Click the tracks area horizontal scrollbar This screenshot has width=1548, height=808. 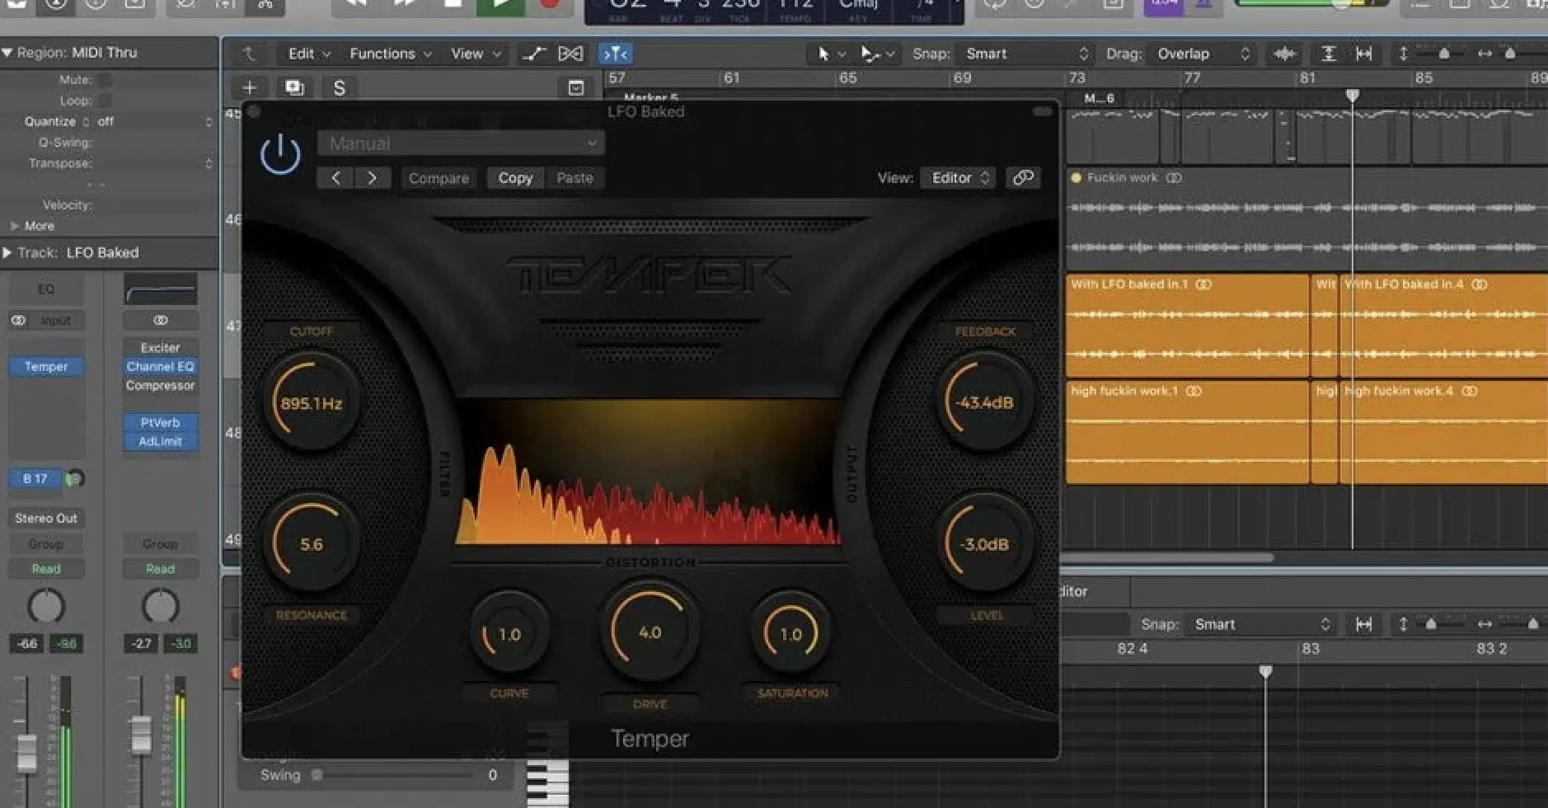pyautogui.click(x=1165, y=558)
